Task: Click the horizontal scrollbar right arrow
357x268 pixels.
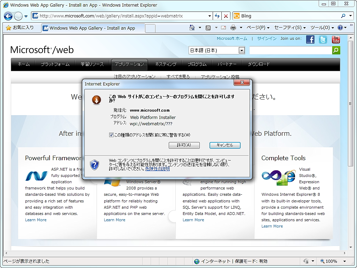Action: click(344, 253)
